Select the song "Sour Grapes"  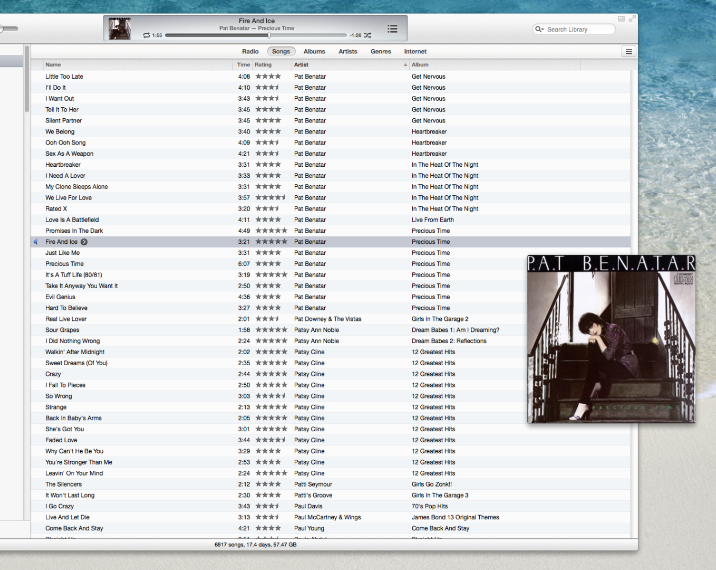click(x=62, y=330)
